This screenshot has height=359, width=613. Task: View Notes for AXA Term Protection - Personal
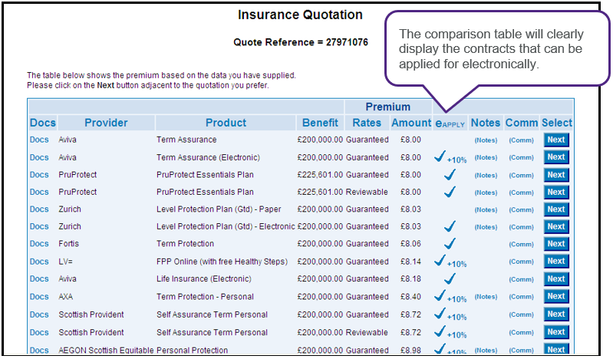coord(486,297)
